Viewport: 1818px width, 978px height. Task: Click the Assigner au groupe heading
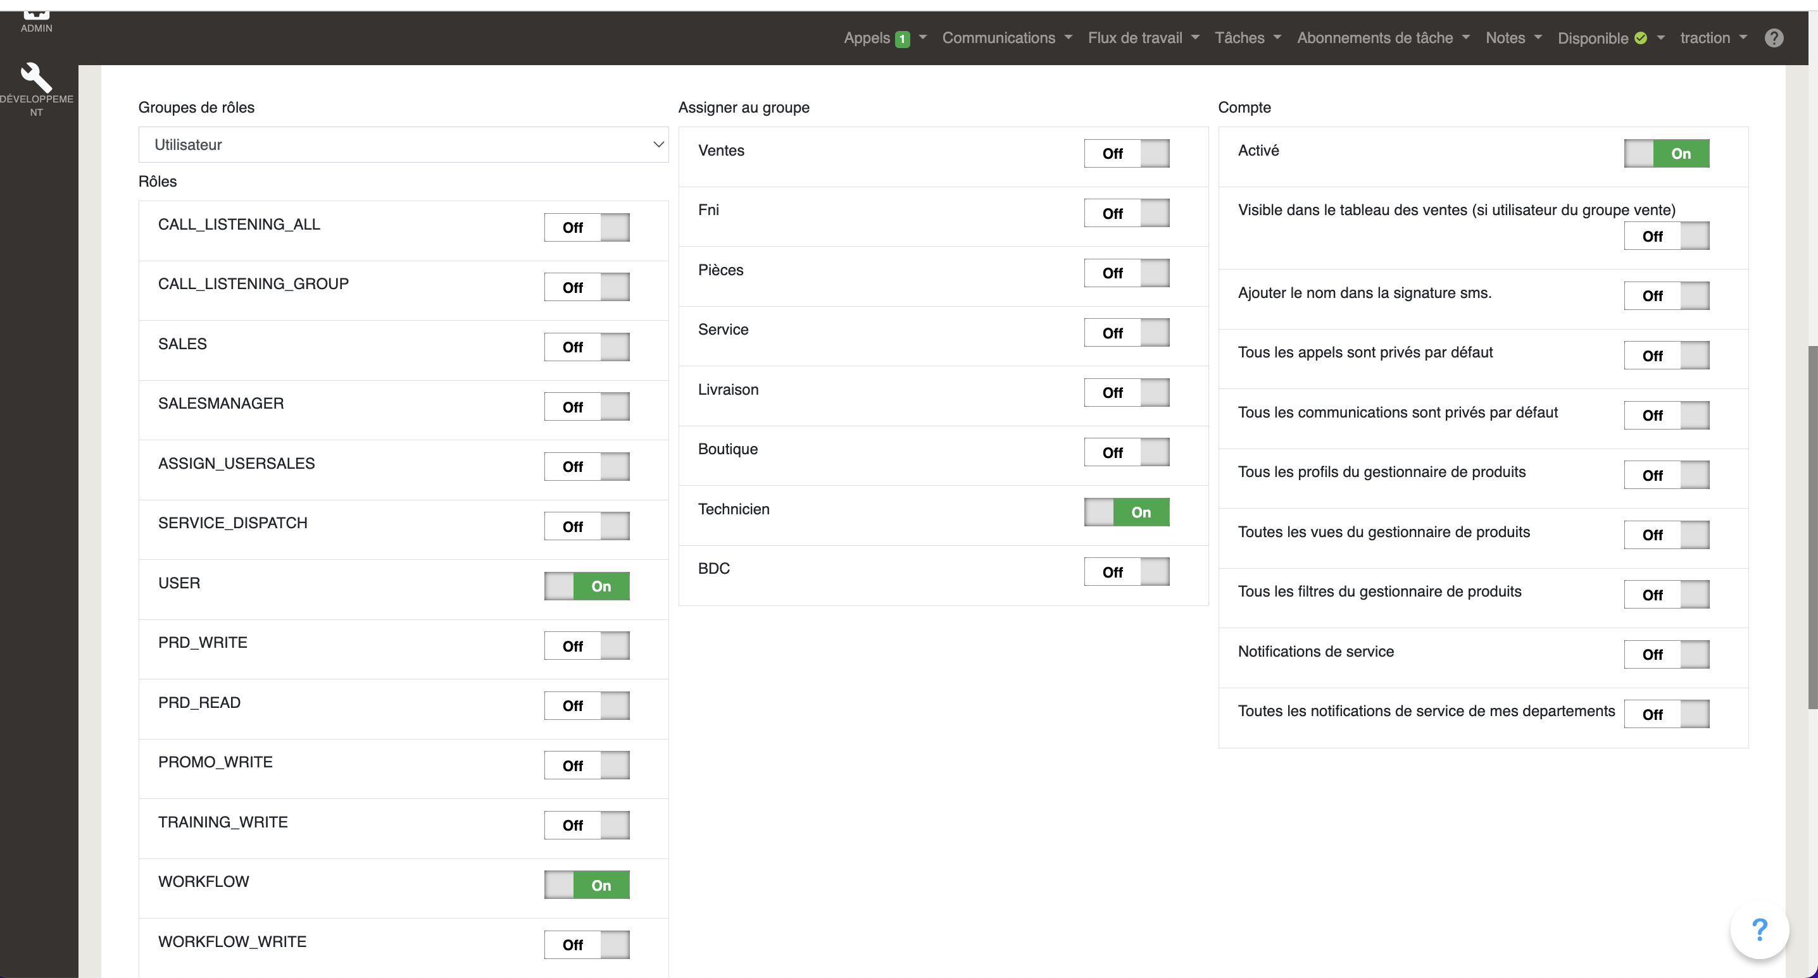coord(744,107)
